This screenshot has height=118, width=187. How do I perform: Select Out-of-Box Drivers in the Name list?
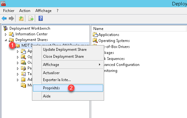pyautogui.click(x=117, y=47)
